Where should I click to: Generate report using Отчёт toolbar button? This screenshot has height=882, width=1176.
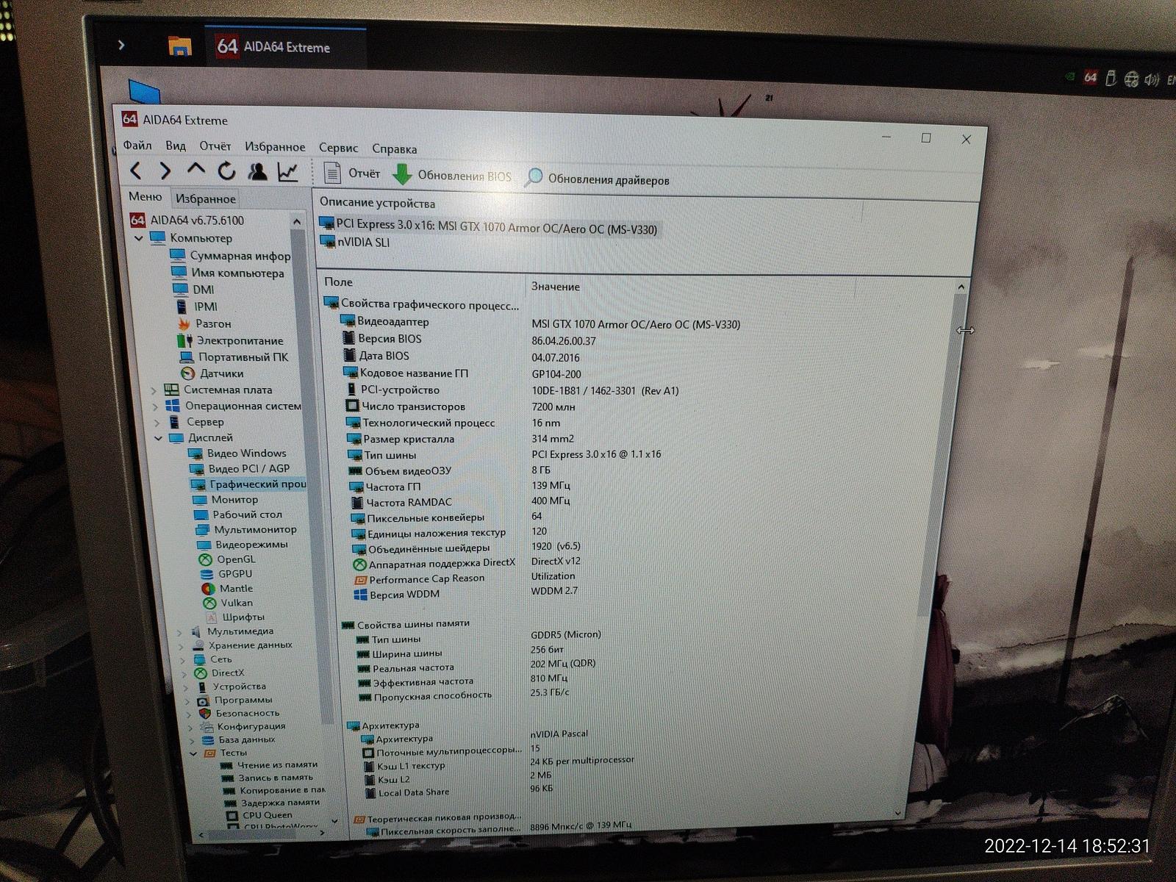click(353, 173)
